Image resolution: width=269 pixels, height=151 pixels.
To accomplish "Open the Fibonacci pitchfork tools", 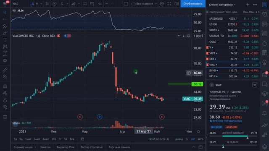I will (5, 26).
